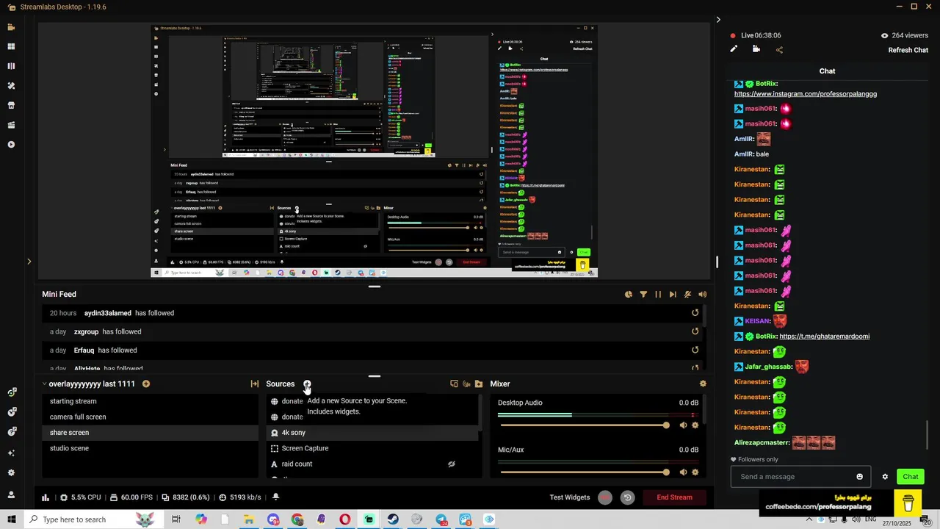Open Mini Feed pie chart icon
Screen dimensions: 940x529
click(x=629, y=295)
